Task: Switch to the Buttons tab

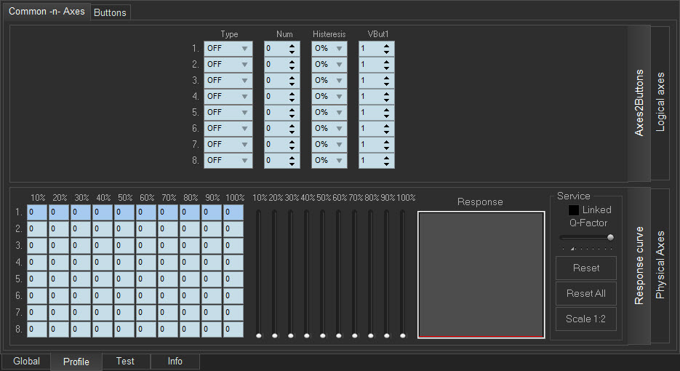Action: pyautogui.click(x=110, y=12)
